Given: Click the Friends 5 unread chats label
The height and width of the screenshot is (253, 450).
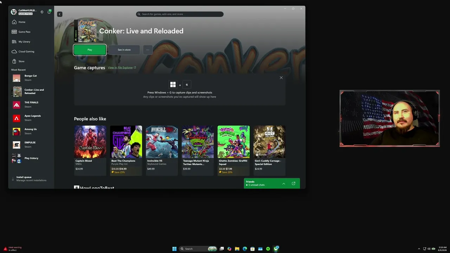Looking at the screenshot, I should tap(255, 183).
